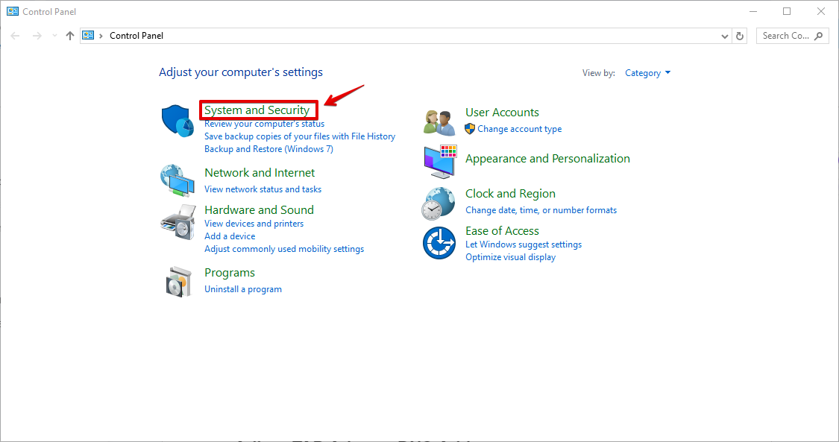Click the User Accounts people icon

coord(439,121)
